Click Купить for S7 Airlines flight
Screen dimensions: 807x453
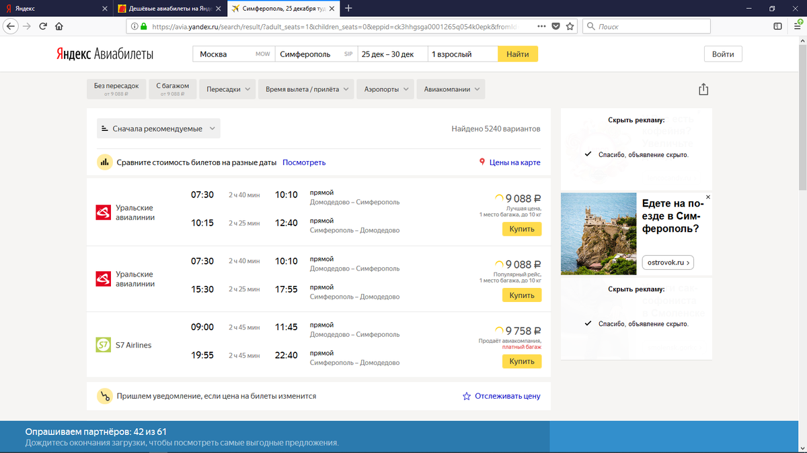click(x=522, y=361)
